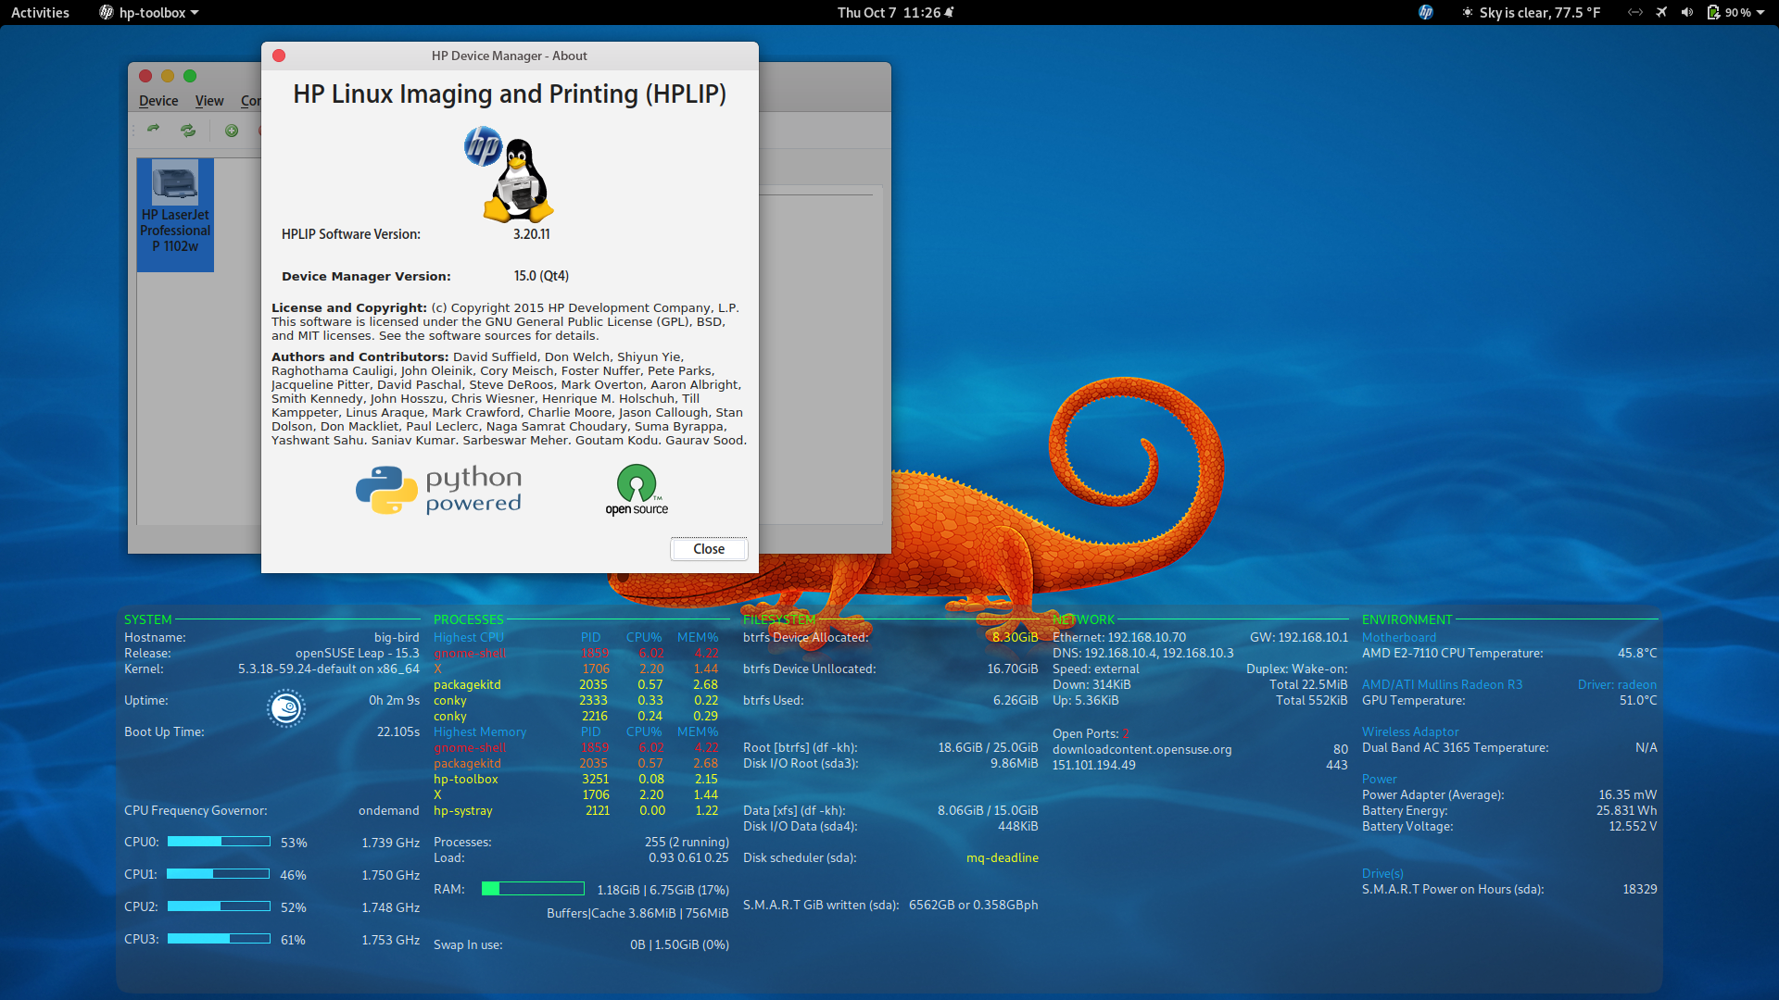Click the red close button of Device Manager window
Image resolution: width=1779 pixels, height=1000 pixels.
tap(145, 76)
